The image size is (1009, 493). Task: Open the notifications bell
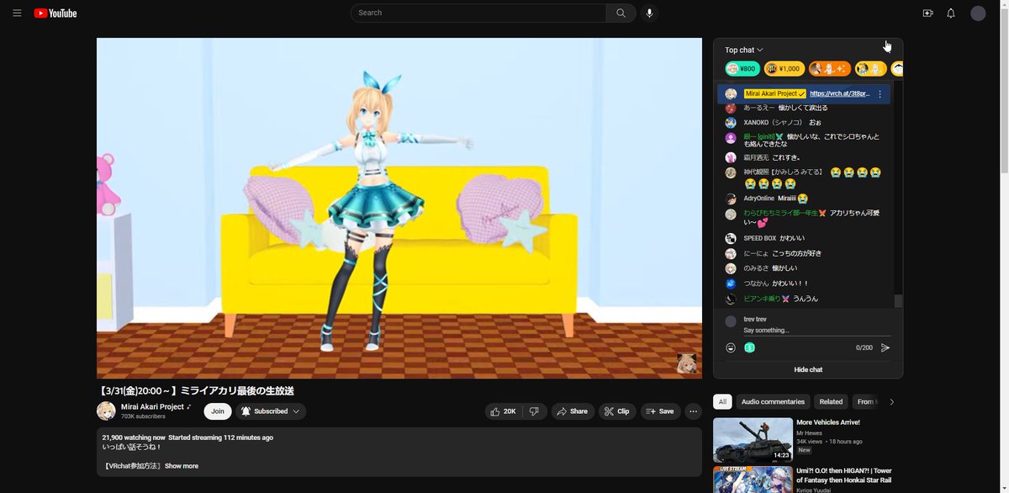[x=951, y=13]
